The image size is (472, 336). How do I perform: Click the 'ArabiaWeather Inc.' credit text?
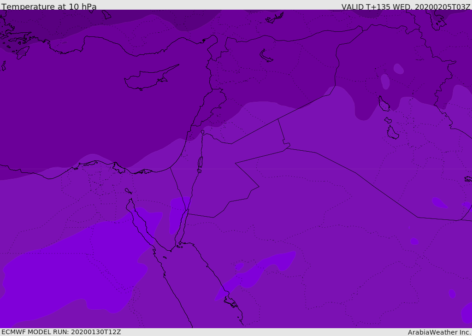tap(439, 332)
